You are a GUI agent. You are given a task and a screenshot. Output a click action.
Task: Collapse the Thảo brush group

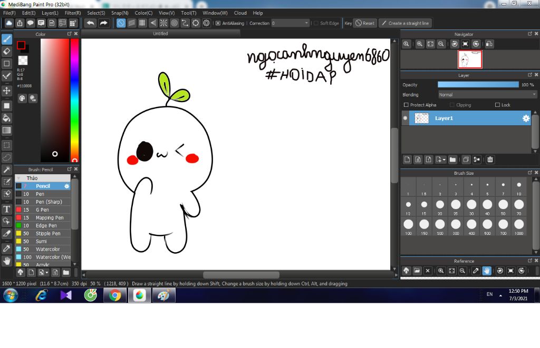point(20,178)
